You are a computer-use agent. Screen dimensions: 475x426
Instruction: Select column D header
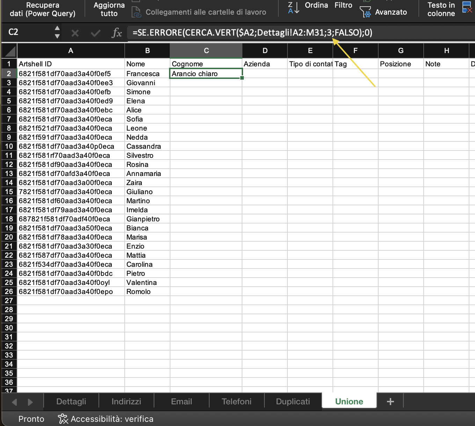[x=265, y=51]
